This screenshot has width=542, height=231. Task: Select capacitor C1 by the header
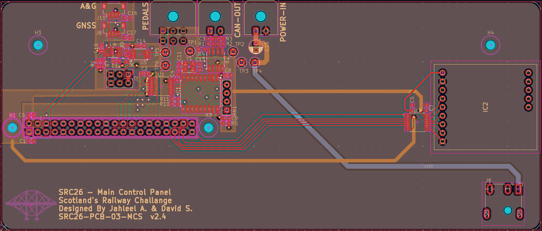point(31,141)
